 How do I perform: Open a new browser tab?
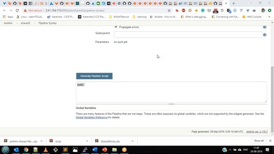[233, 3]
